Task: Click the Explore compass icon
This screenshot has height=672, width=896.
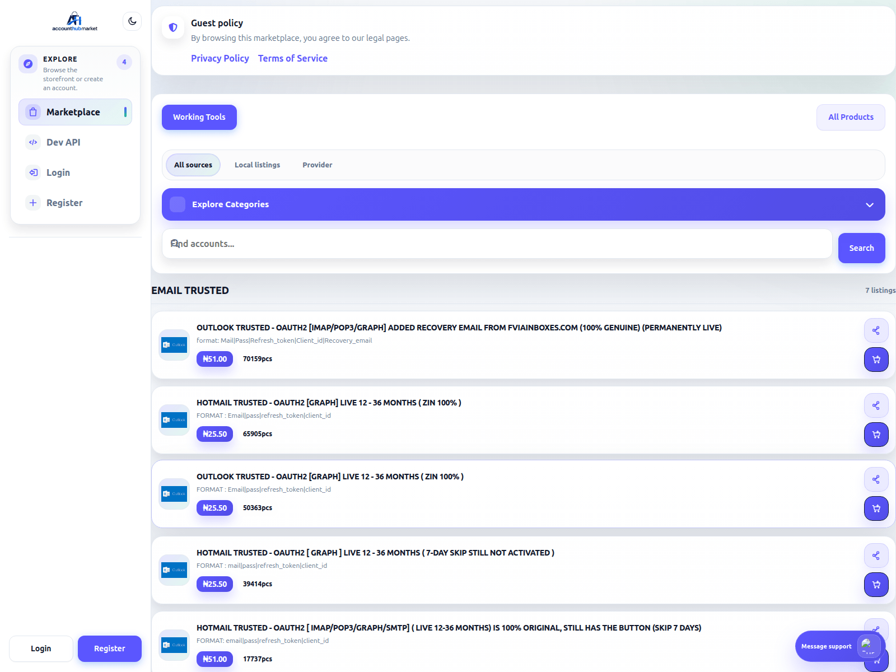Action: [x=28, y=64]
